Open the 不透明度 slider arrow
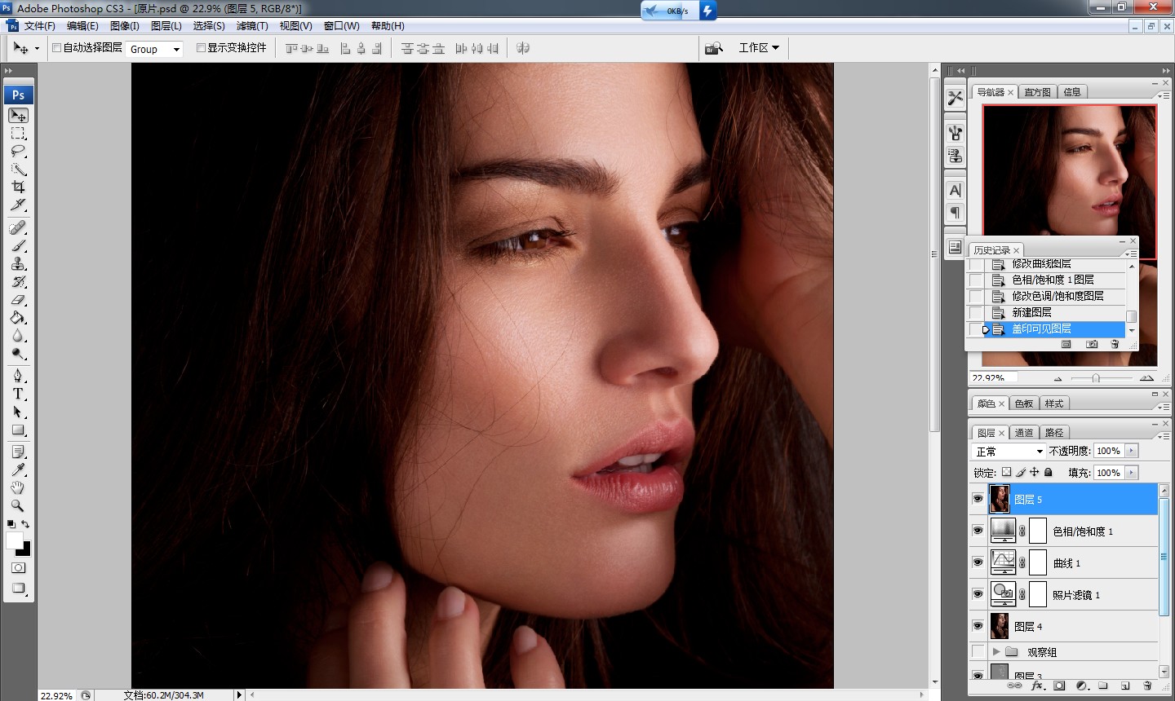Viewport: 1175px width, 701px height. coord(1131,451)
